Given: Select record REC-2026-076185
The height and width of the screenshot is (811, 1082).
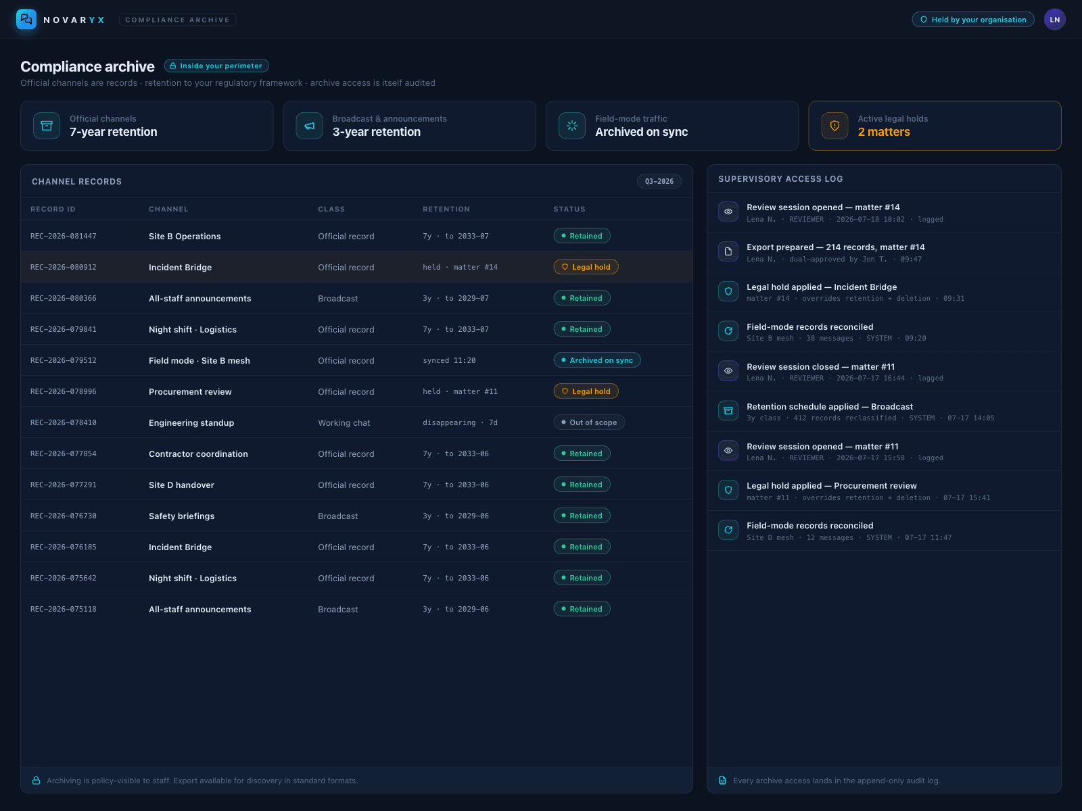Looking at the screenshot, I should coord(64,547).
